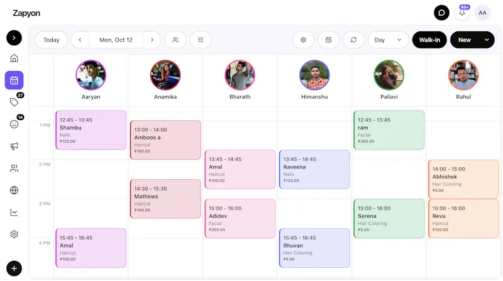This screenshot has height=281, width=503.
Task: Go to the next day arrow
Action: [152, 40]
